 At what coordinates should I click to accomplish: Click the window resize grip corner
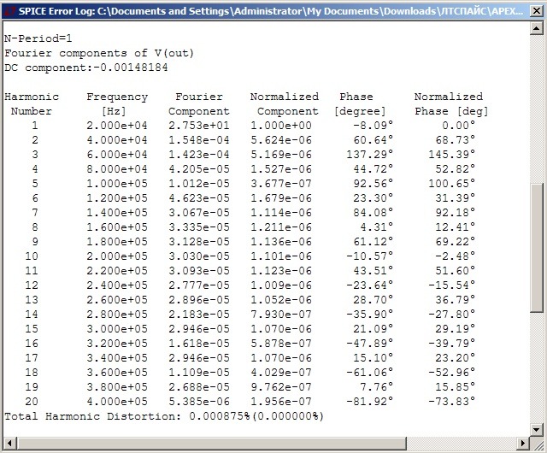click(537, 444)
